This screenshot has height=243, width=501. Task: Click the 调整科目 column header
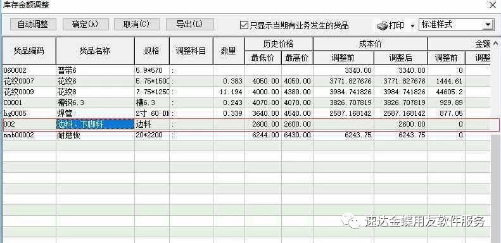point(191,51)
